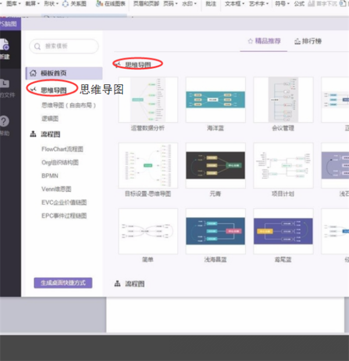Choose BPMN in the sidebar list
This screenshot has width=349, height=361.
49,176
